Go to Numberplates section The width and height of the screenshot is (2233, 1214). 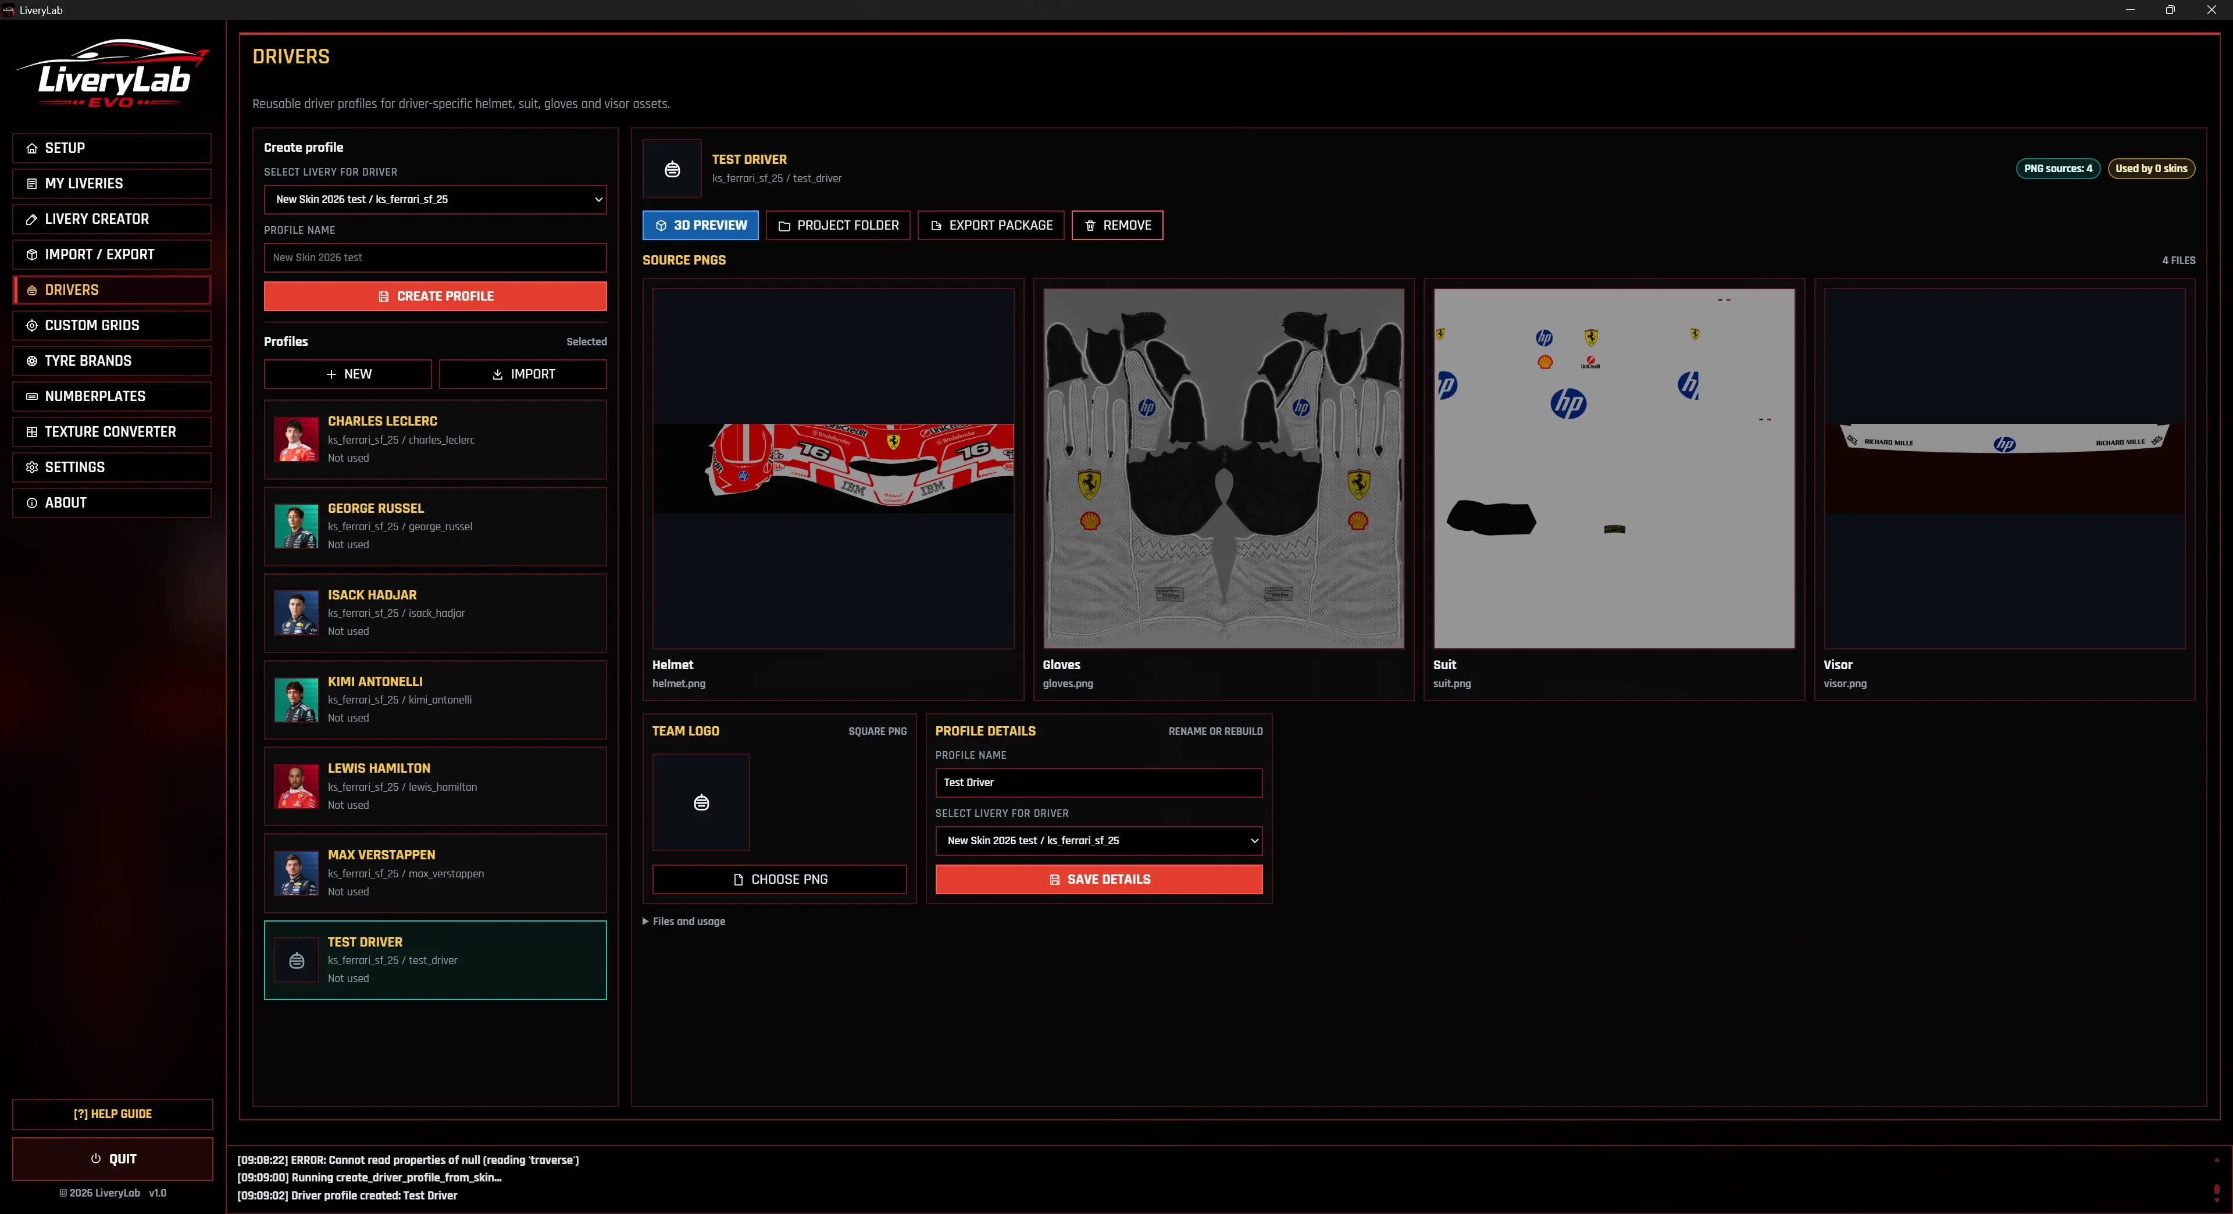point(112,397)
